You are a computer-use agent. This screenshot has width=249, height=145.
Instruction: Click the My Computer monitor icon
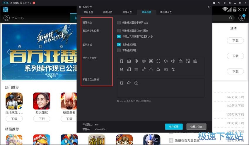tap(144, 61)
